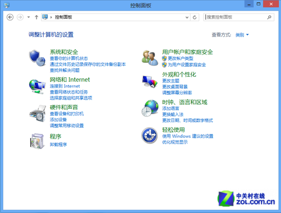Click 更改帐户类型 link
Screen dimensions: 281x213
coord(180,58)
